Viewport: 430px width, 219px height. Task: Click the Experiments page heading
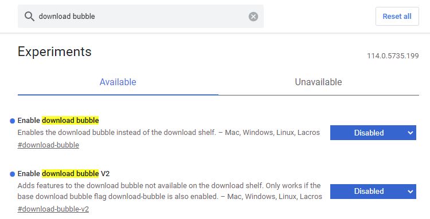tap(54, 51)
